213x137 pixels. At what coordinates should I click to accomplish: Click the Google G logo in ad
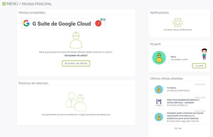click(26, 23)
